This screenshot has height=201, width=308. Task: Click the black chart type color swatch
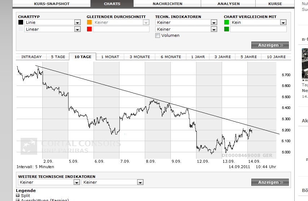click(21, 22)
